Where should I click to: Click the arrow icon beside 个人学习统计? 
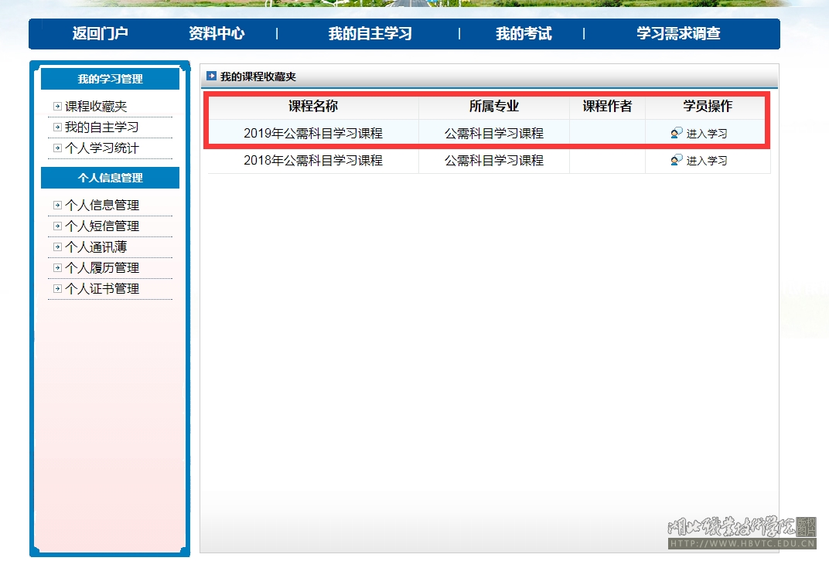point(57,148)
